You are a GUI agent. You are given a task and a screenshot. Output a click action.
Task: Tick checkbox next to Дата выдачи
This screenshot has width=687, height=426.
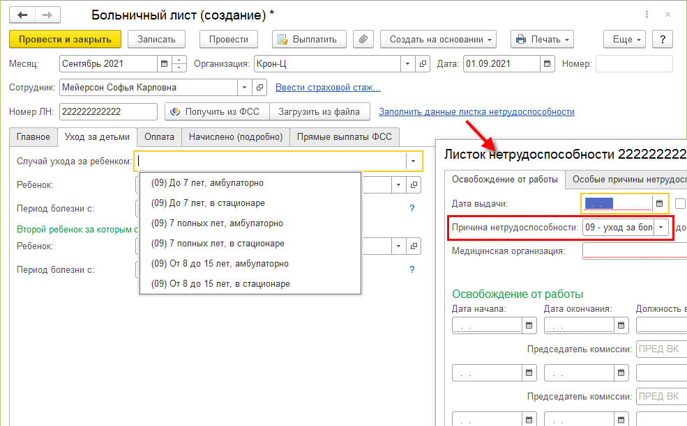click(681, 203)
